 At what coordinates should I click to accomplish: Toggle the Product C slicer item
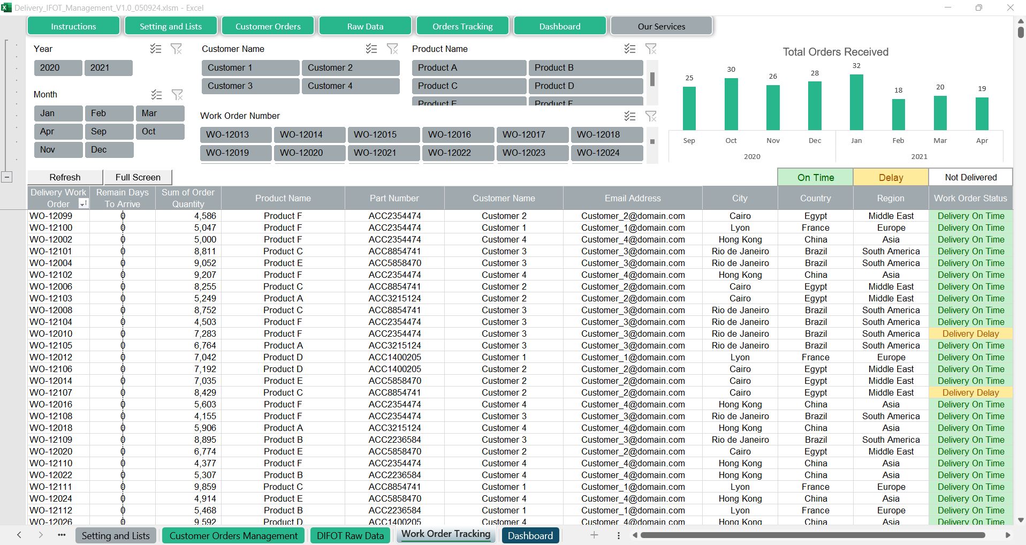(x=469, y=86)
